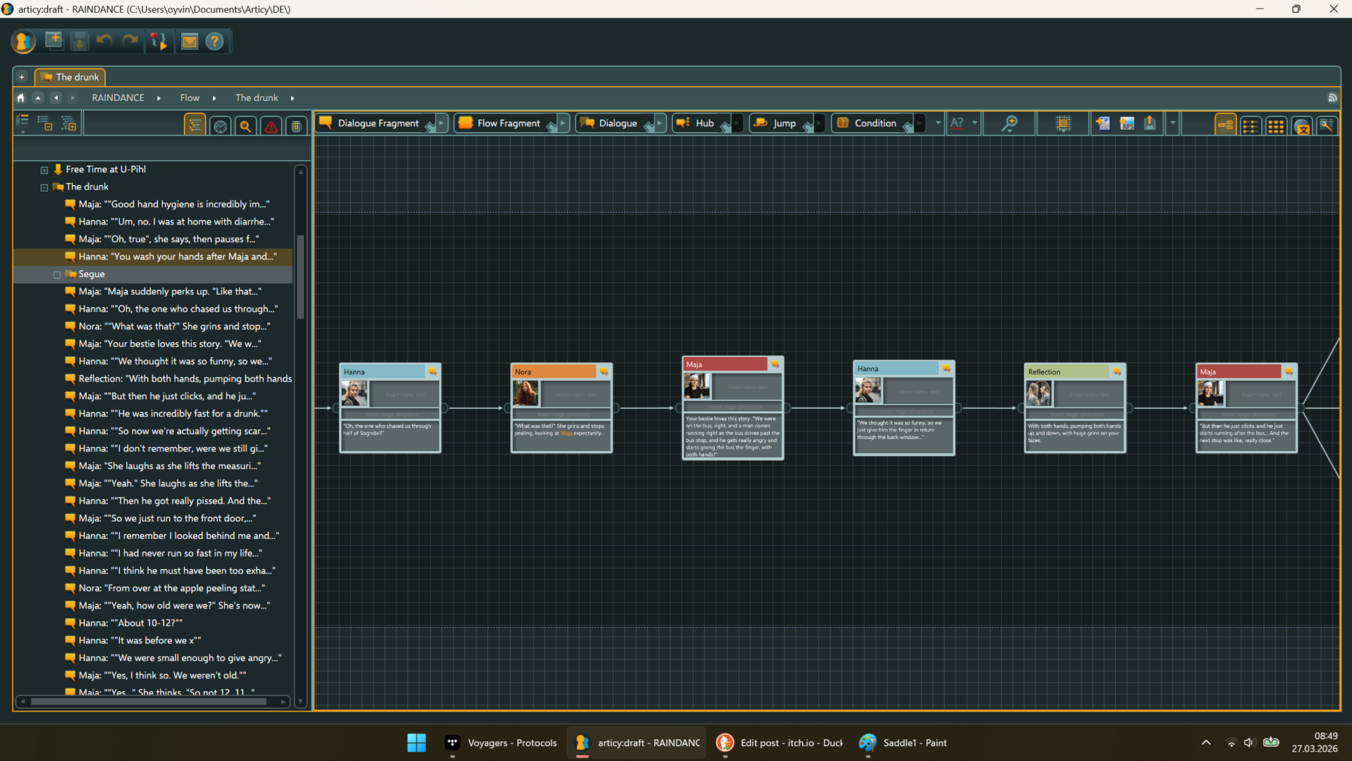Collapse The drunk tree node
The height and width of the screenshot is (761, 1352).
(44, 188)
